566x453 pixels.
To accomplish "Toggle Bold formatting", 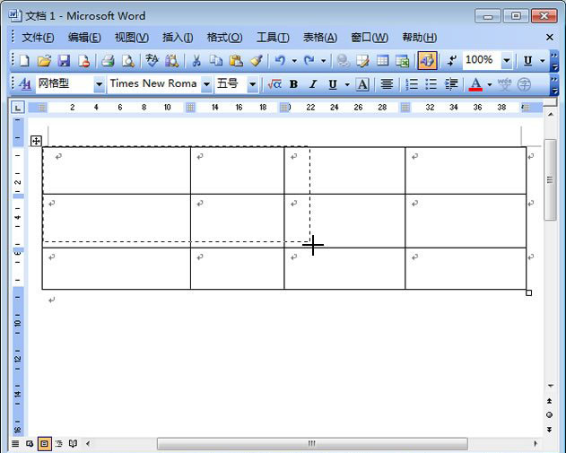I will (293, 84).
